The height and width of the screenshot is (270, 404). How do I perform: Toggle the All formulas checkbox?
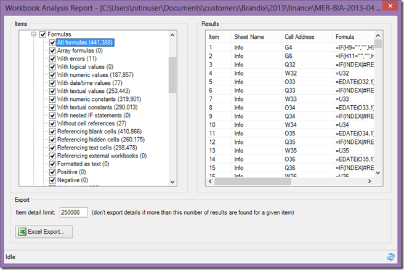pyautogui.click(x=52, y=42)
